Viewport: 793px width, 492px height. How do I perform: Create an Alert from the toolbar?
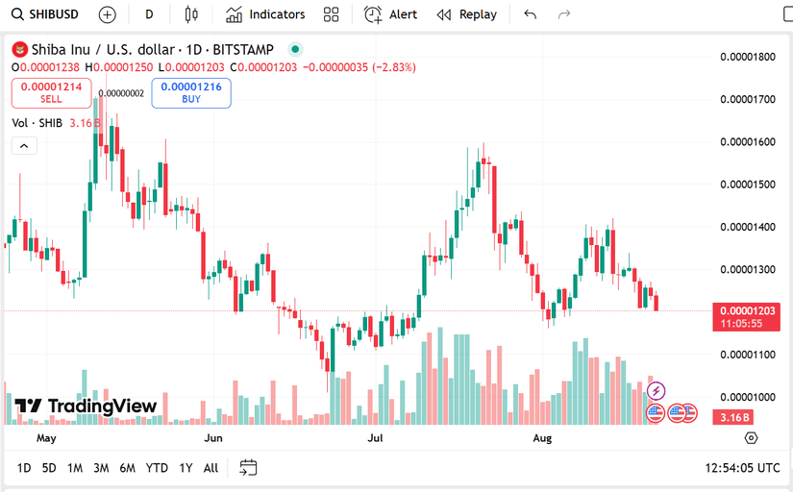(x=390, y=14)
